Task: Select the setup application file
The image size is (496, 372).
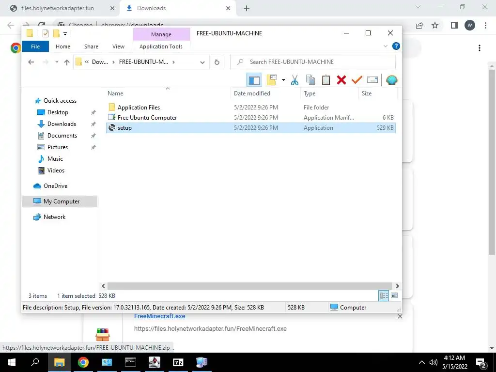Action: click(x=250, y=128)
